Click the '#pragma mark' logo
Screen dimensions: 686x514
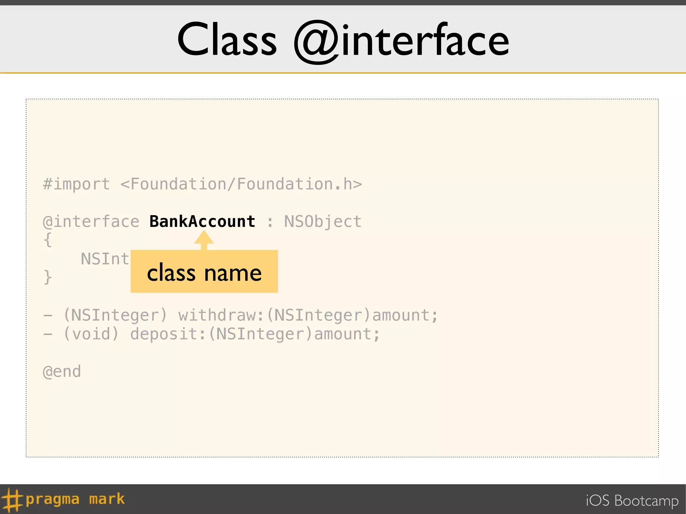click(63, 499)
